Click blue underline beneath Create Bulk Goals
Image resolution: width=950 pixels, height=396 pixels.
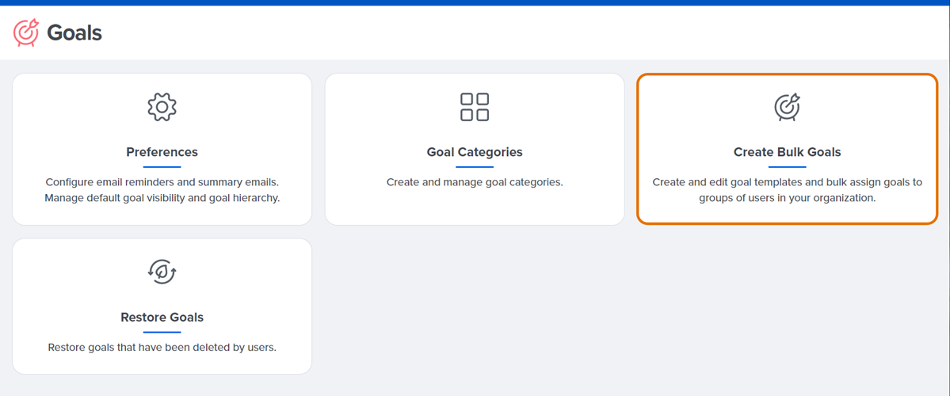(x=787, y=166)
